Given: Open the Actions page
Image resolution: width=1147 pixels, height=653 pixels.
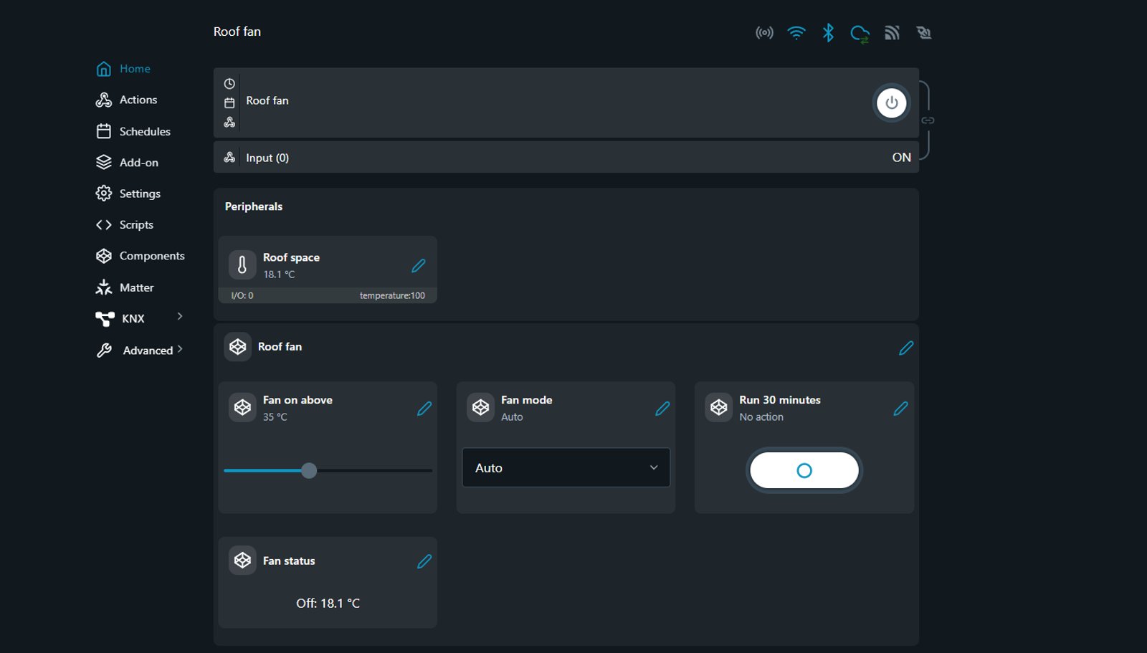Looking at the screenshot, I should point(126,100).
